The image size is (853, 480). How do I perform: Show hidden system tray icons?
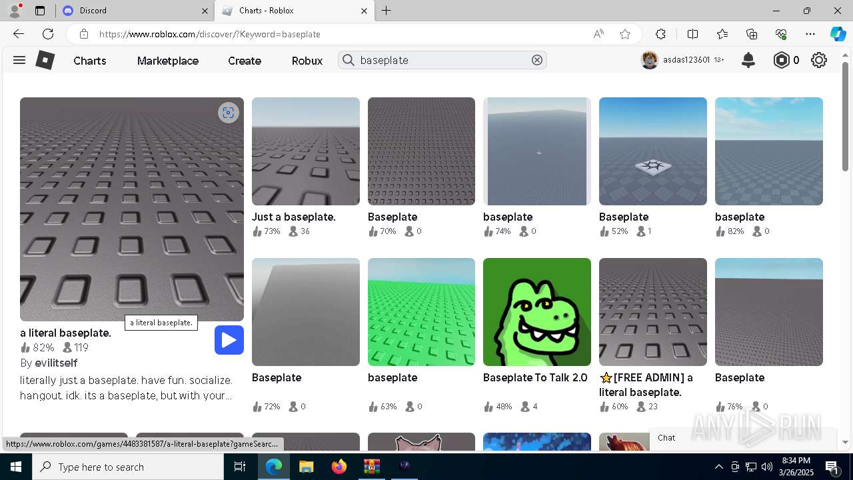click(x=718, y=467)
